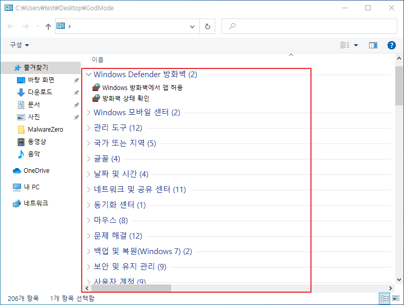Select 즐겨찾기 in navigation pane
Viewport: 404px width, 305px height.
pos(41,67)
